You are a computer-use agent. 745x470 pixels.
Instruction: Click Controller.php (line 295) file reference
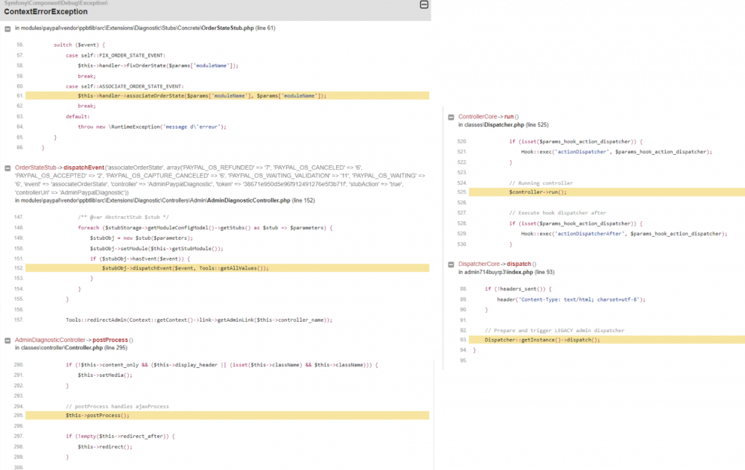click(96, 348)
